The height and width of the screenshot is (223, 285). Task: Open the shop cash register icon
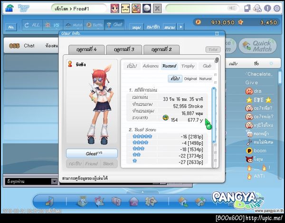pyautogui.click(x=83, y=201)
